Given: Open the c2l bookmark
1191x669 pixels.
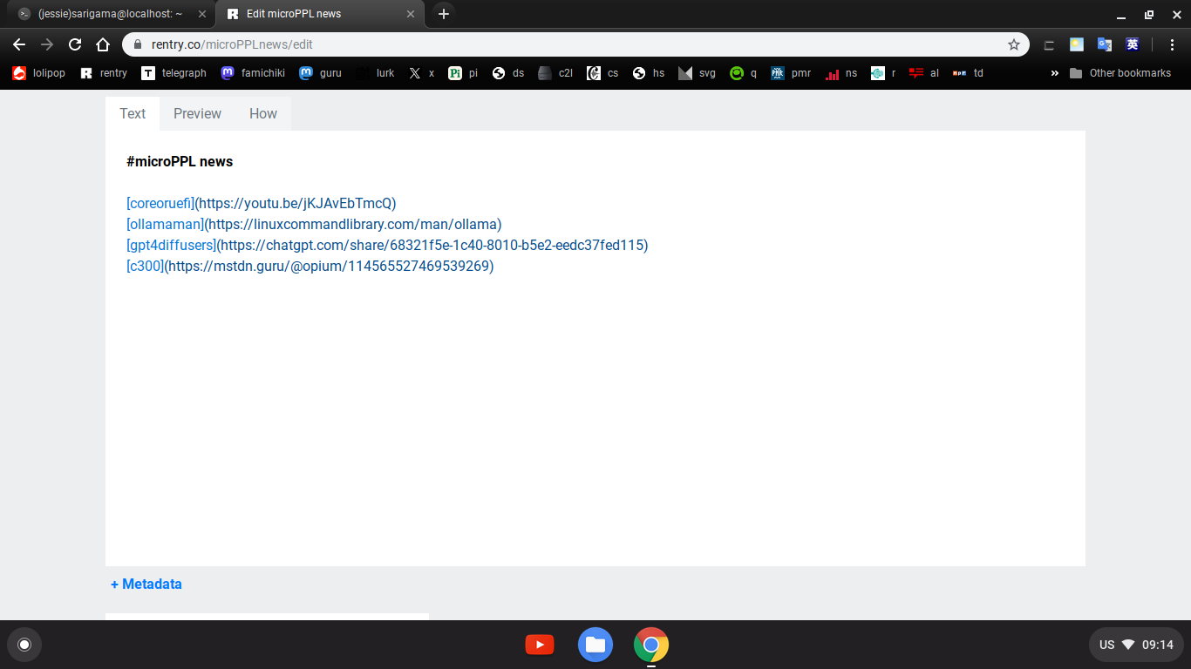Looking at the screenshot, I should click(x=555, y=73).
